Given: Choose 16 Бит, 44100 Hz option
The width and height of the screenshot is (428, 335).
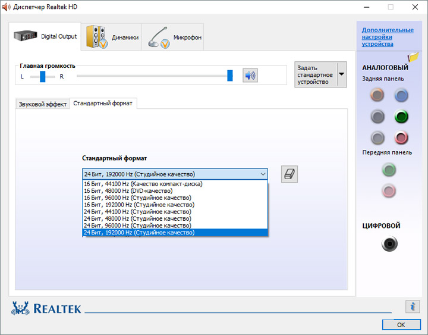Looking at the screenshot, I should [175, 184].
